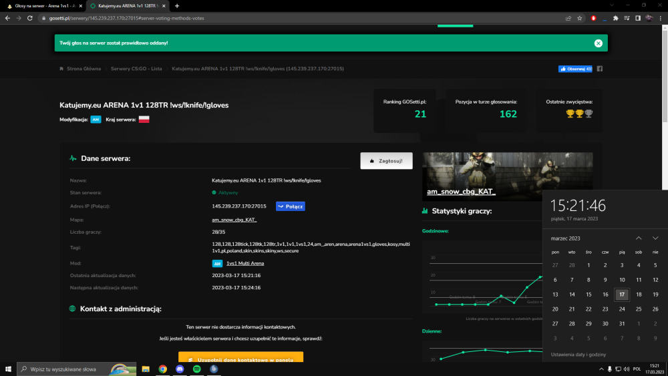668x376 pixels.
Task: Click the volume tray icon
Action: (627, 369)
